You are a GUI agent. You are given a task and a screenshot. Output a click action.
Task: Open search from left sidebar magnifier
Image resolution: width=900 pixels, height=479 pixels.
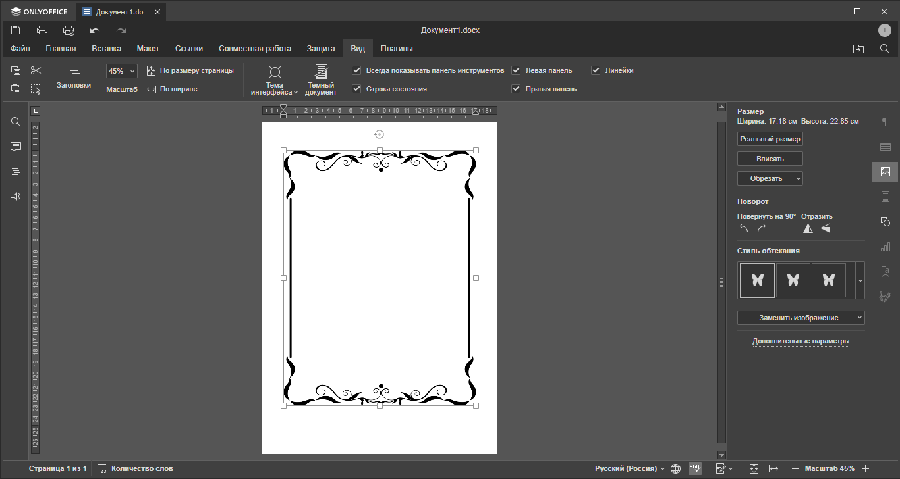click(x=16, y=122)
